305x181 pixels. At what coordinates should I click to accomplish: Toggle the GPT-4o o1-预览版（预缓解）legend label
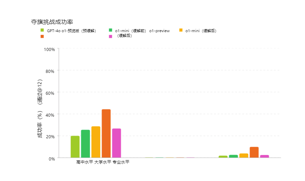point(72,31)
